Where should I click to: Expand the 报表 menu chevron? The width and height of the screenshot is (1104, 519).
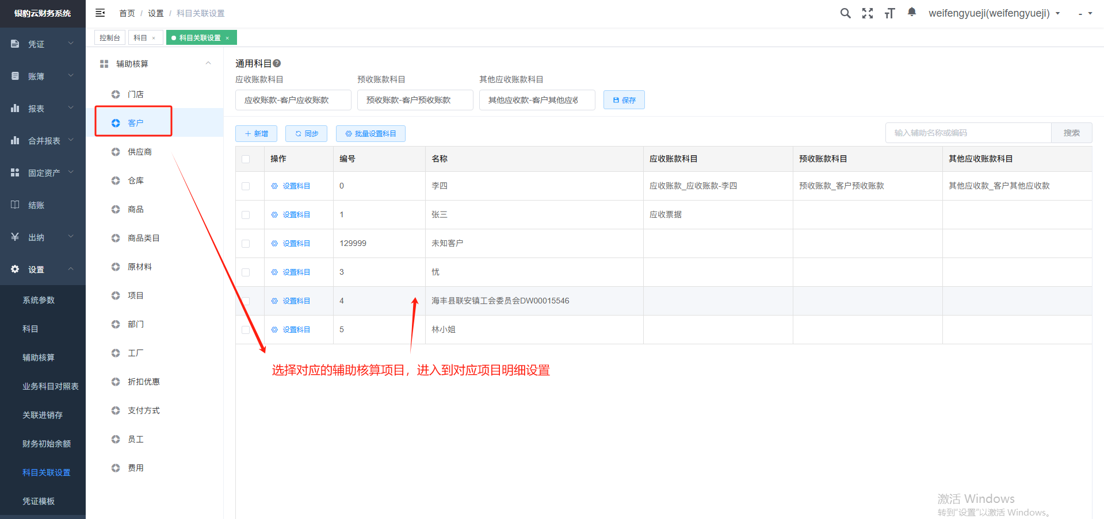pos(71,107)
